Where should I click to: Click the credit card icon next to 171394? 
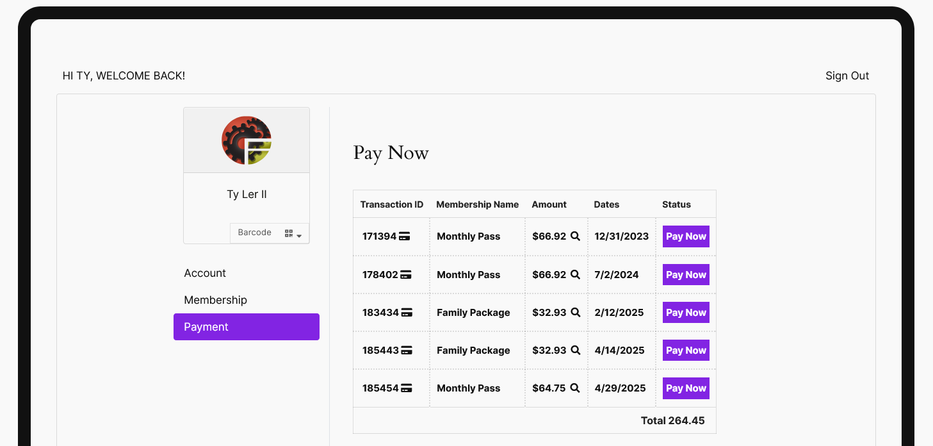click(x=404, y=236)
